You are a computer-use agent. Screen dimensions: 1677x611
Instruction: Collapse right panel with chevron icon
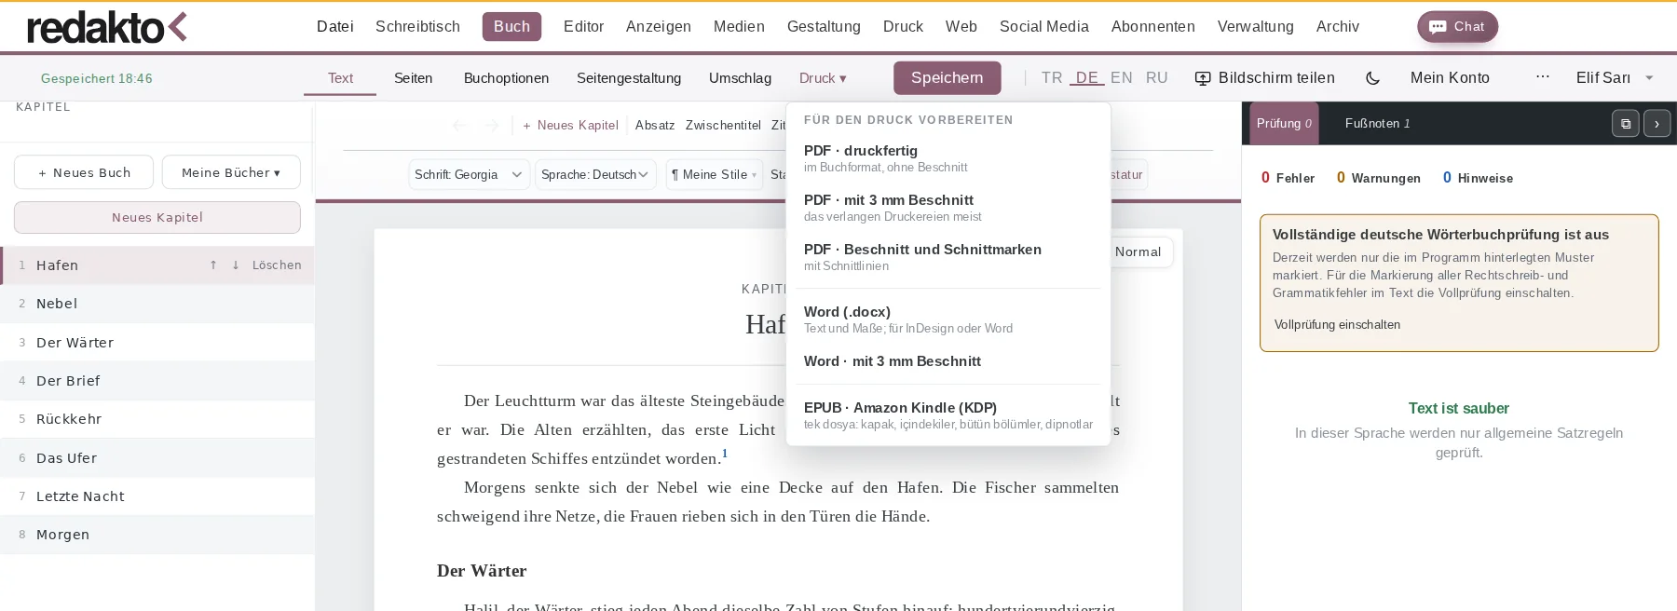point(1657,124)
